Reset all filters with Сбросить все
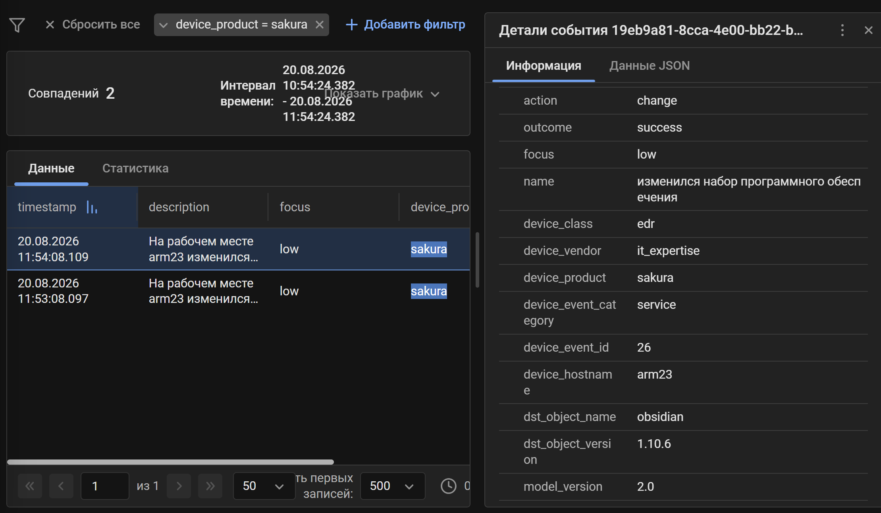 coord(93,25)
